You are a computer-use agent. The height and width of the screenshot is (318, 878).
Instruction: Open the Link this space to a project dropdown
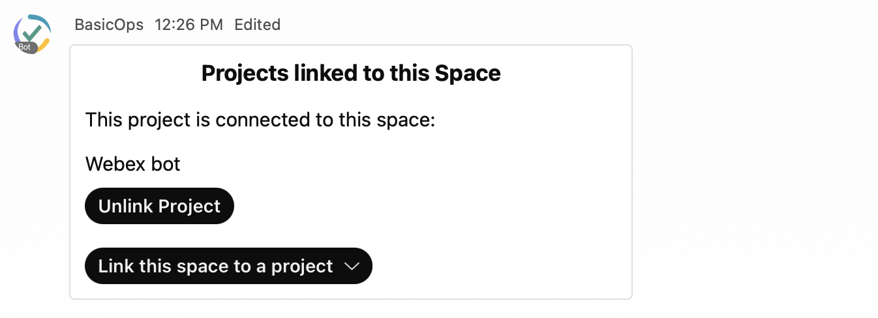point(228,266)
